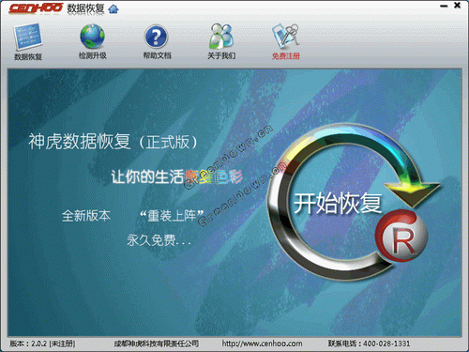This screenshot has width=469, height=352.
Task: Minimize the CENHOO window
Action: [x=444, y=6]
